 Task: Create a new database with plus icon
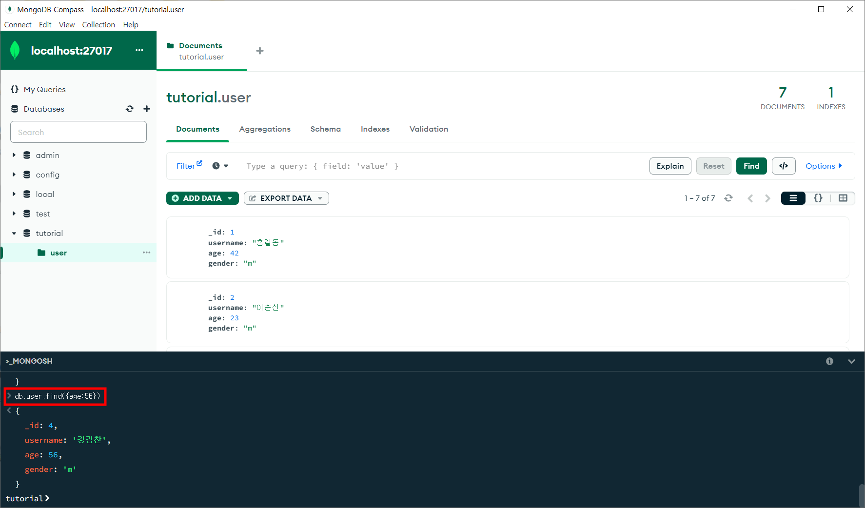click(147, 109)
